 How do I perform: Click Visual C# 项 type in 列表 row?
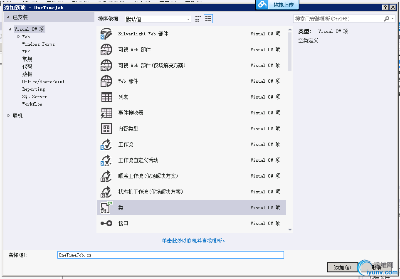click(265, 97)
